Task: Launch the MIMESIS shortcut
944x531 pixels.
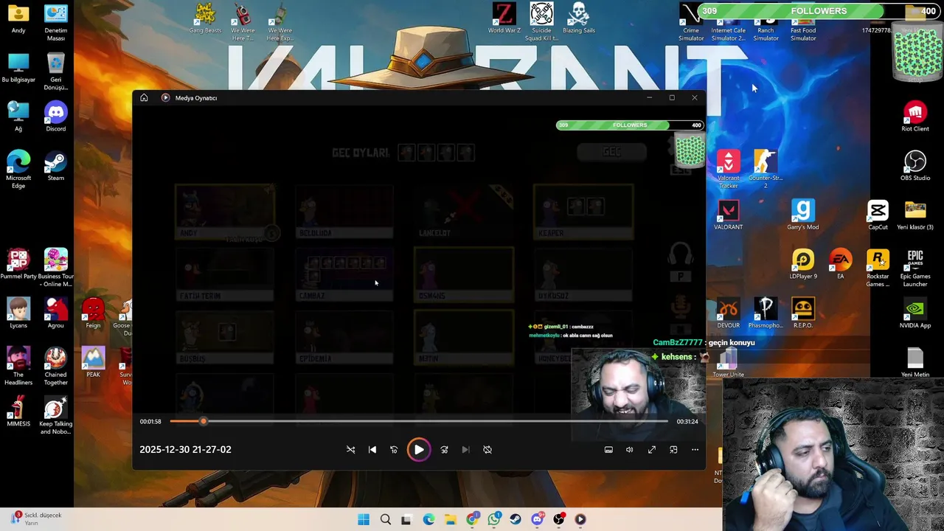Action: pyautogui.click(x=18, y=412)
